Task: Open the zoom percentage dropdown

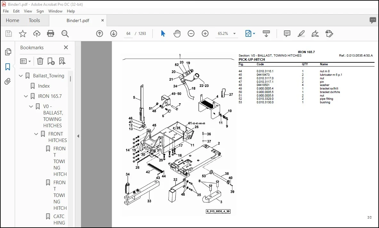Action: click(x=234, y=34)
